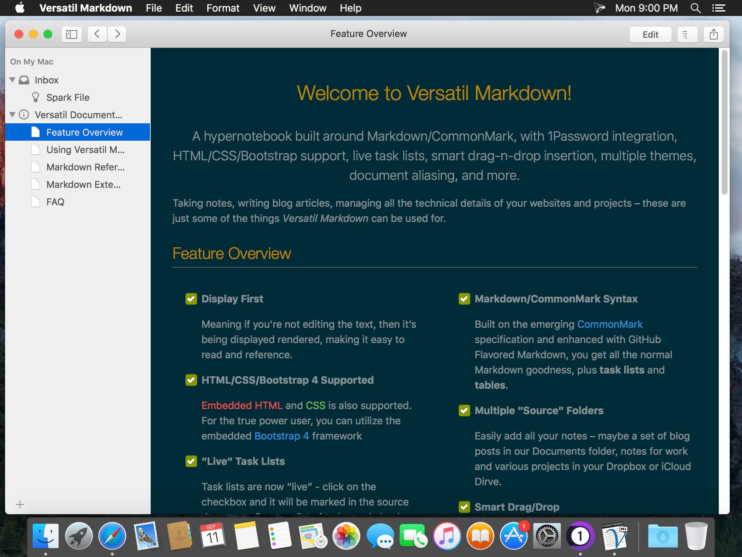Toggle the Multiple "Source" Folders checkbox
This screenshot has width=742, height=557.
click(464, 410)
